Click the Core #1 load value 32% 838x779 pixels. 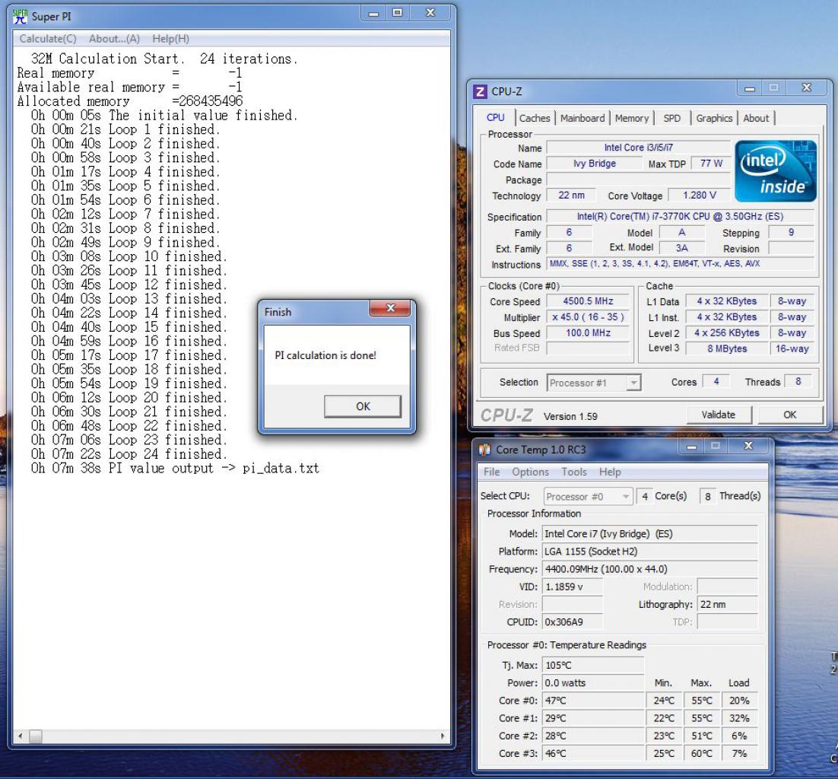[x=739, y=718]
